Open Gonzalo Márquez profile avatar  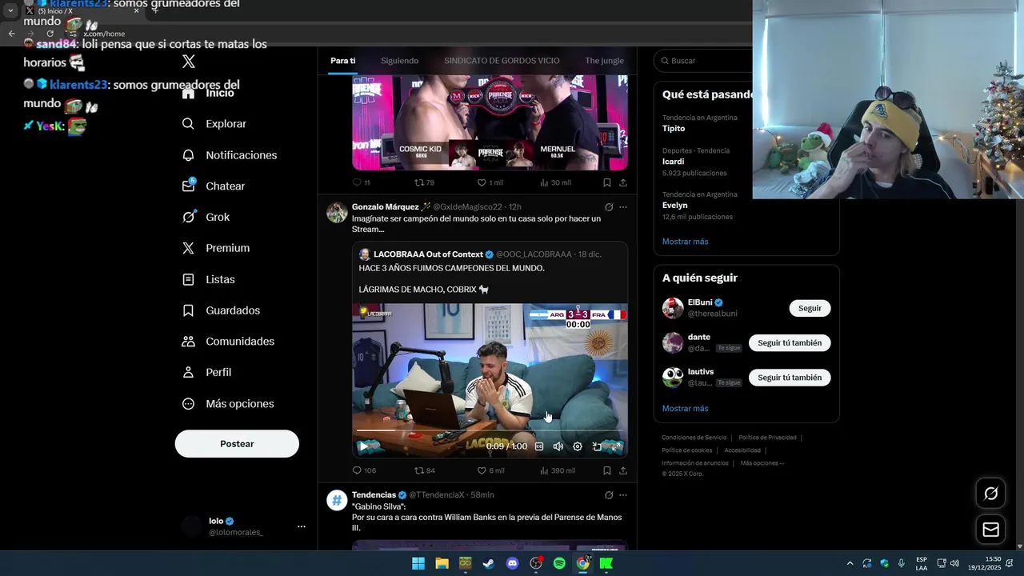tap(337, 212)
